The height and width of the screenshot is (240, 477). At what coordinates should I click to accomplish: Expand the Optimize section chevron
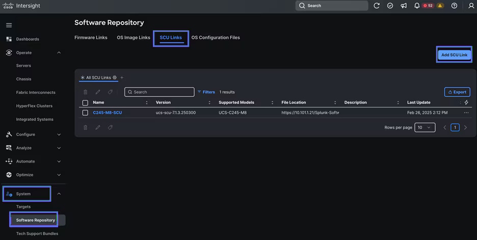click(x=59, y=175)
